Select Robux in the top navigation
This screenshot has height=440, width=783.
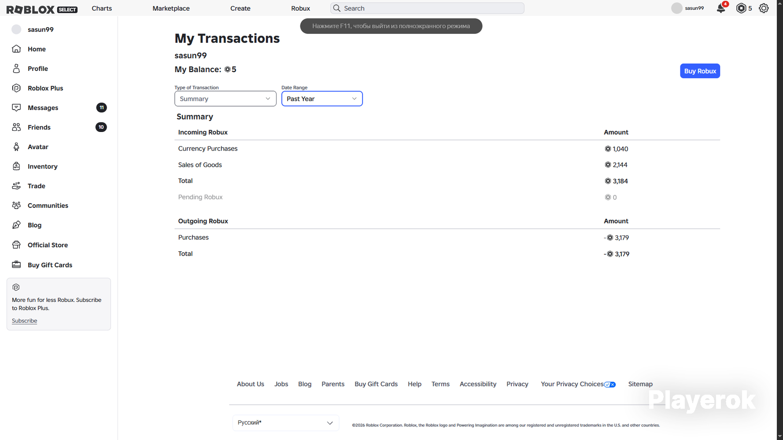pos(301,8)
